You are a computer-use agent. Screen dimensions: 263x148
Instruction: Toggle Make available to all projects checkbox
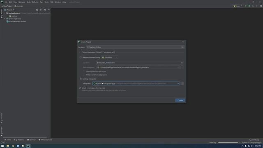click(84, 75)
